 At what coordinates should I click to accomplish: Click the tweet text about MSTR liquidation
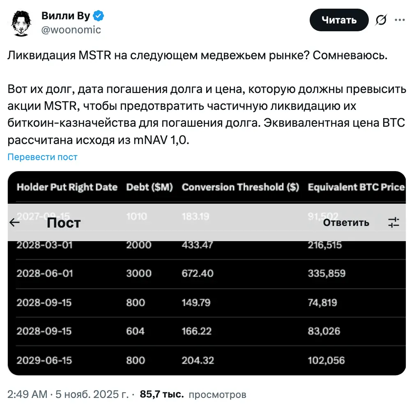pyautogui.click(x=197, y=56)
